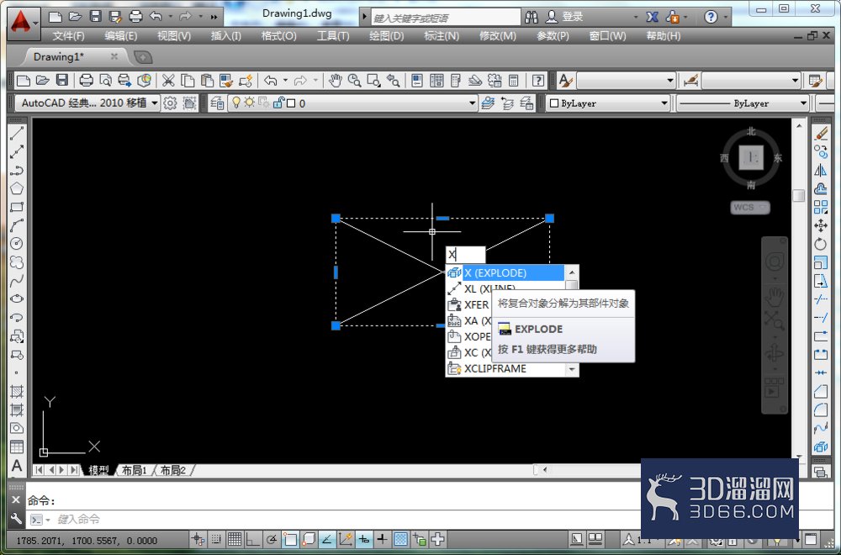Click the Copy object modify tool

click(821, 151)
